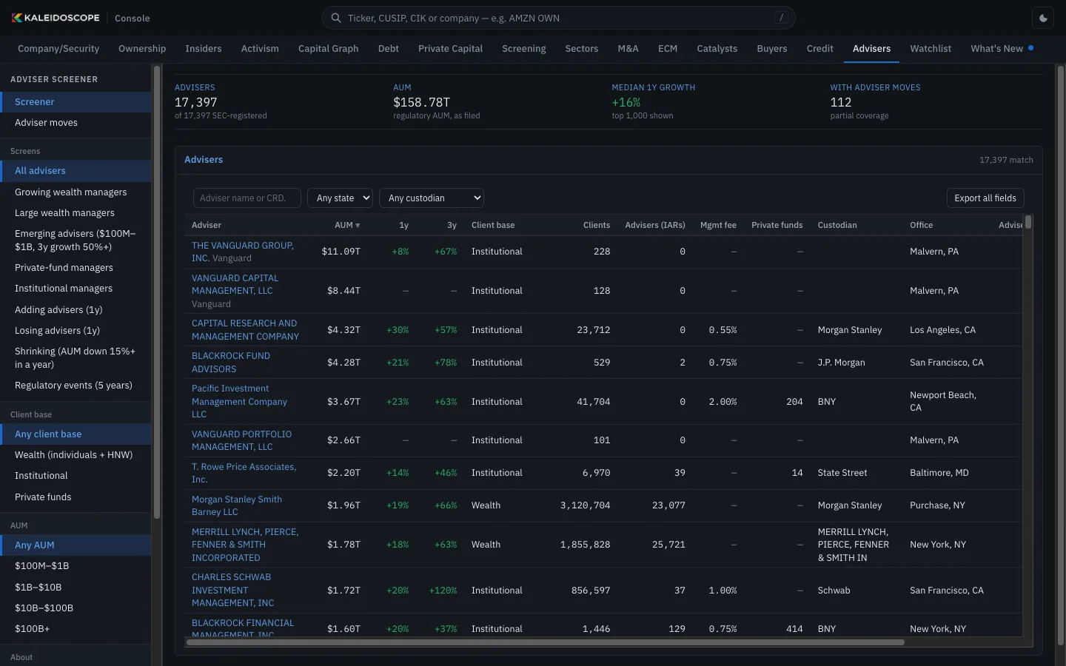Focus the Adviser name or CRD field
Screen dimensions: 1066x666
tap(247, 198)
